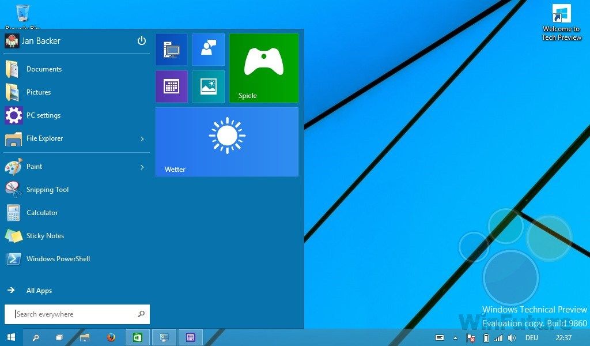Open the Spiele games tile
This screenshot has height=346, width=590.
(x=263, y=68)
